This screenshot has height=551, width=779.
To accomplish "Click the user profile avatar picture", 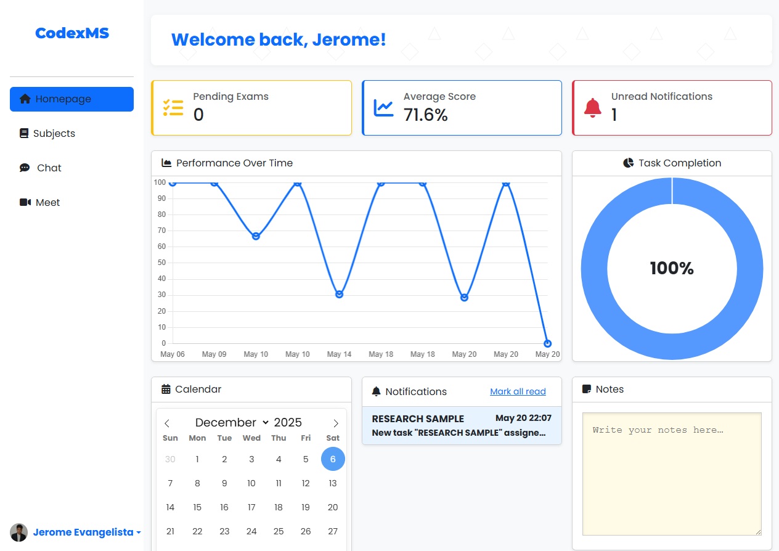I will (19, 533).
